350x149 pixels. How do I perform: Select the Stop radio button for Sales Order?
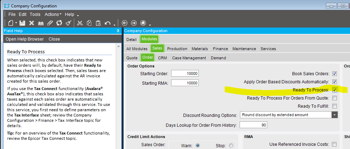[x=231, y=146]
